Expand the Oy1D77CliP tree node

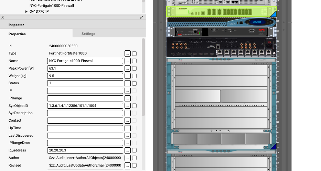pyautogui.click(x=26, y=12)
